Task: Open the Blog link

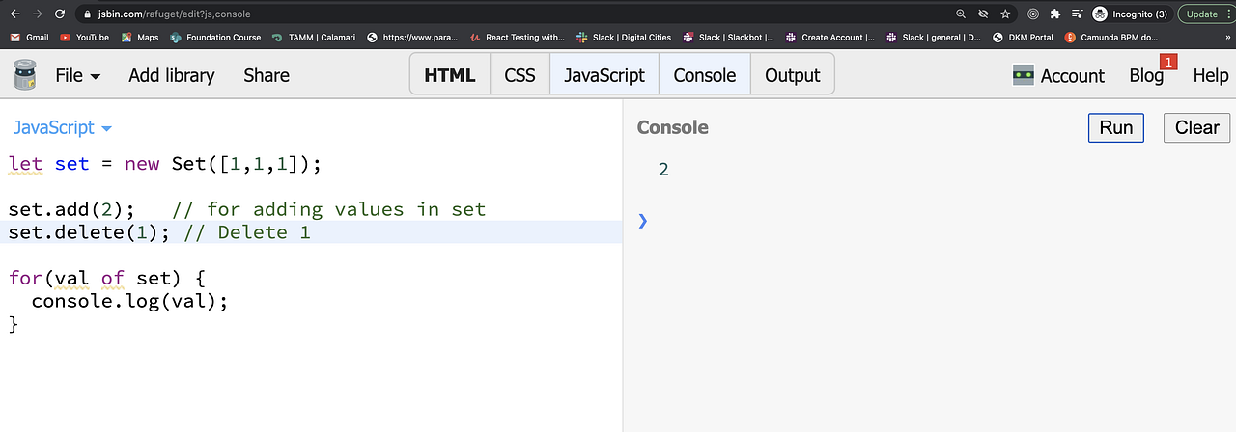Action: pos(1146,76)
